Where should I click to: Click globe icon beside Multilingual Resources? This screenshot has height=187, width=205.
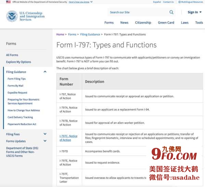click(179, 2)
